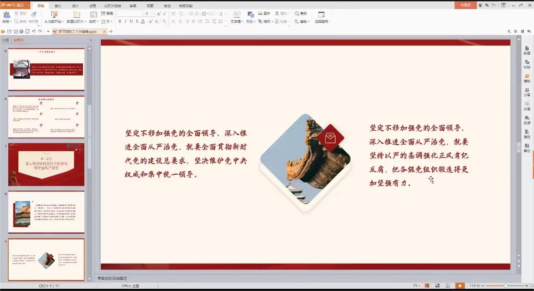
Task: Click the 格式刷 format painter icon
Action: click(x=33, y=17)
